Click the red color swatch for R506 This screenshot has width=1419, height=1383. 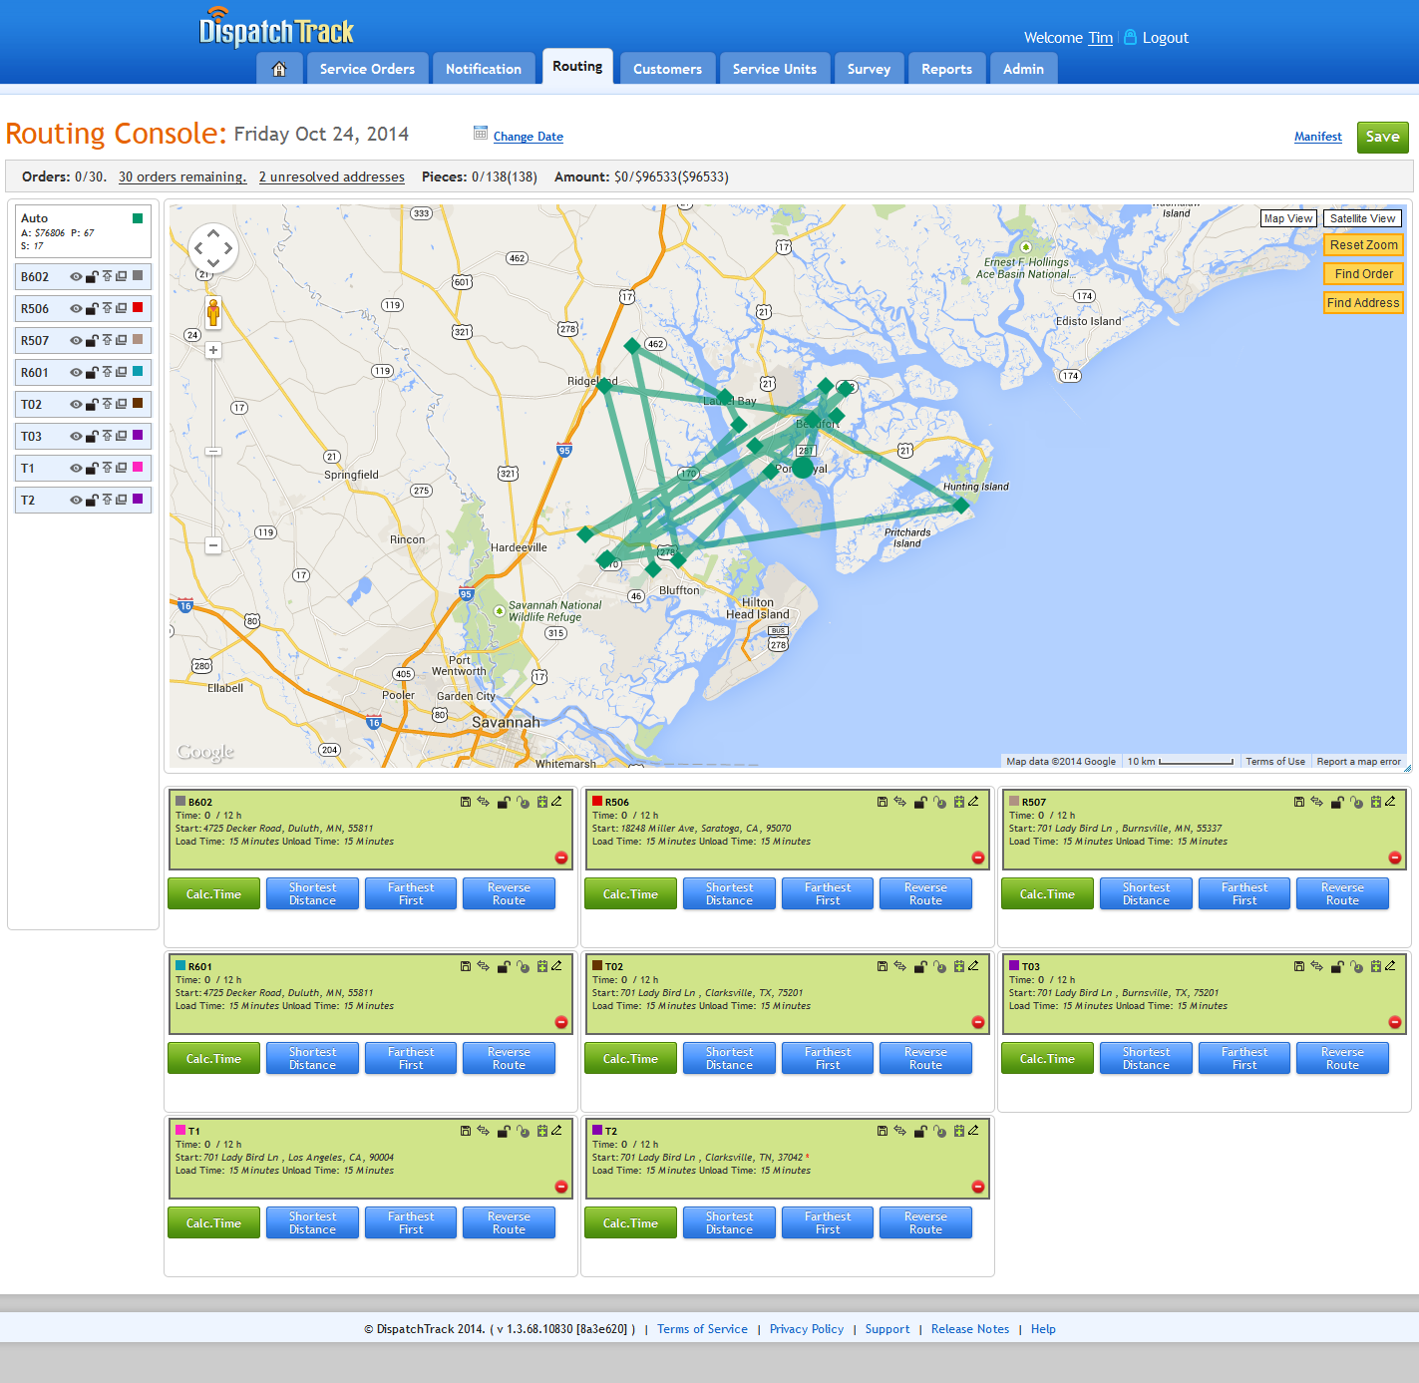coord(138,308)
